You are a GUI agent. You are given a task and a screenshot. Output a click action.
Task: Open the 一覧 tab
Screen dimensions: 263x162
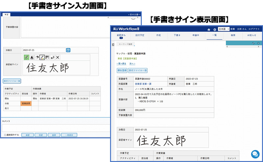[x=214, y=35]
